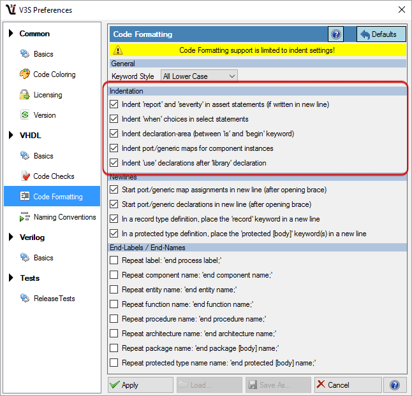This screenshot has height=396, width=412.
Task: Toggle Start port/generic declarations in new line
Action: point(114,204)
